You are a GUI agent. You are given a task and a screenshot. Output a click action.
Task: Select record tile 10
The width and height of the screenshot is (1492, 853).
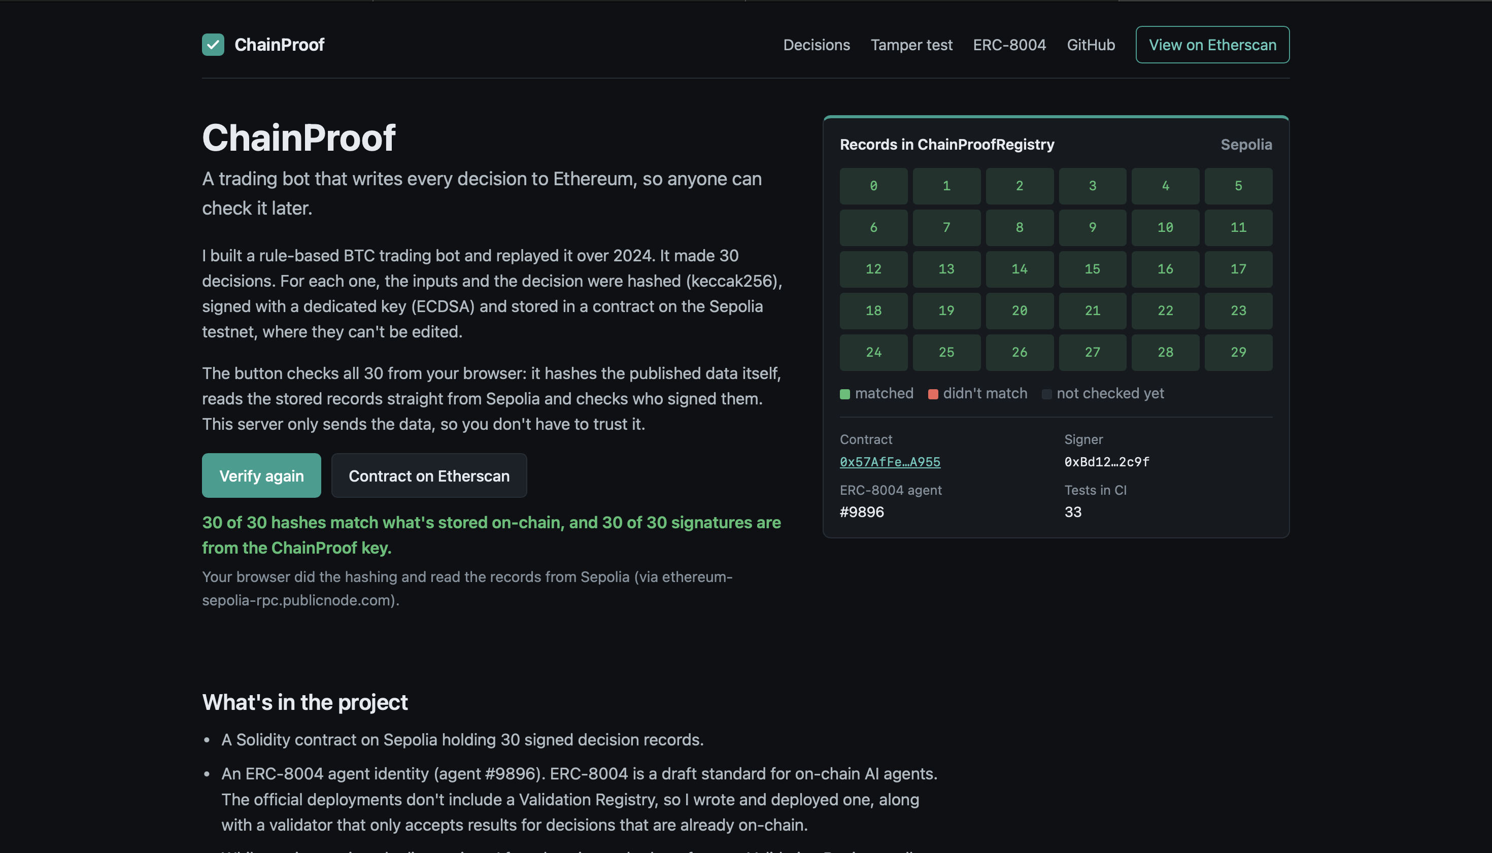coord(1165,227)
